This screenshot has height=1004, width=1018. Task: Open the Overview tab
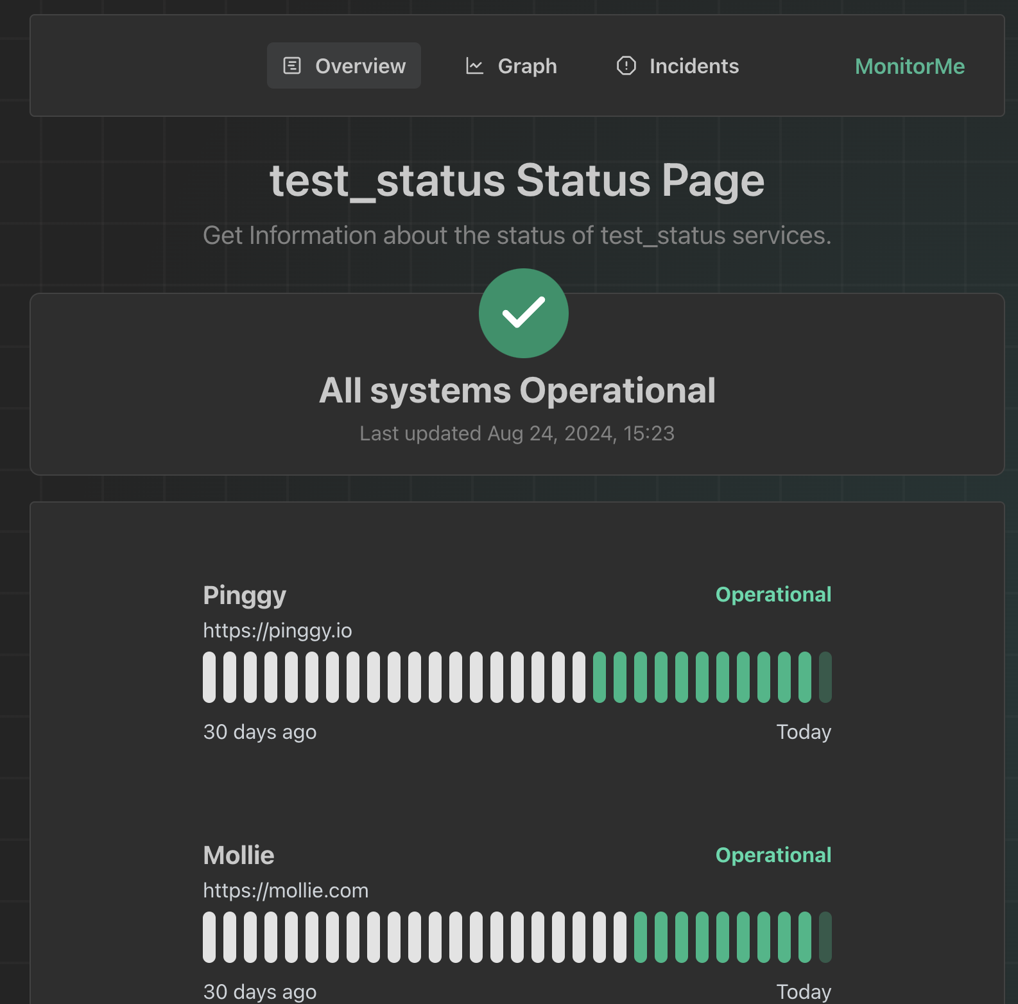click(344, 65)
